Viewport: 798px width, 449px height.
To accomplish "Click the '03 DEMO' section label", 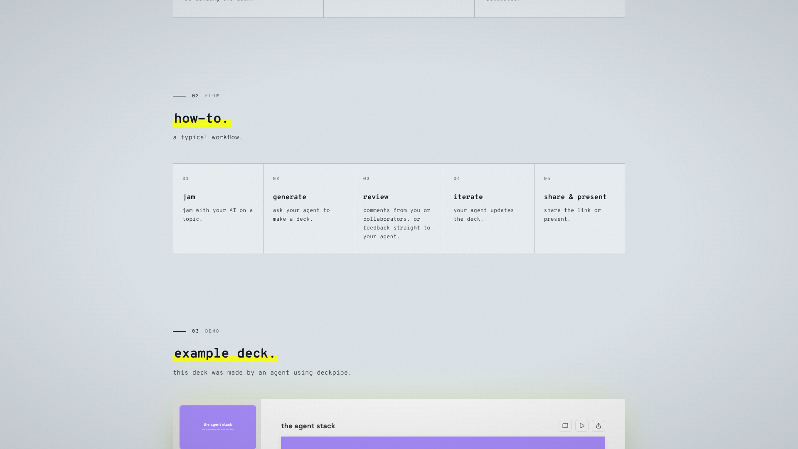I will [x=205, y=331].
